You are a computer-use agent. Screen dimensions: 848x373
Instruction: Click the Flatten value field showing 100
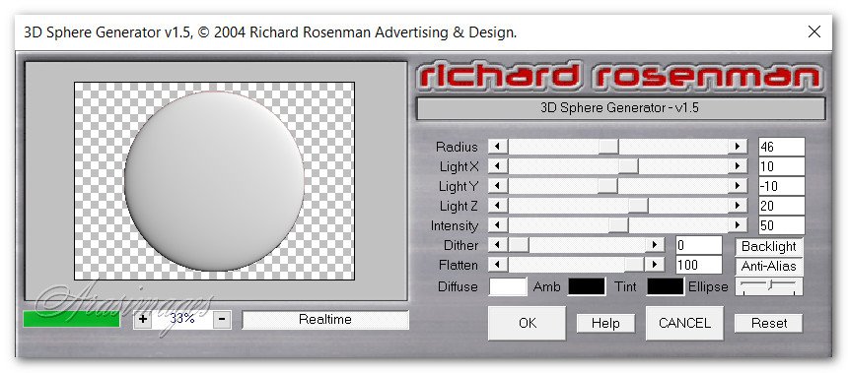click(699, 265)
